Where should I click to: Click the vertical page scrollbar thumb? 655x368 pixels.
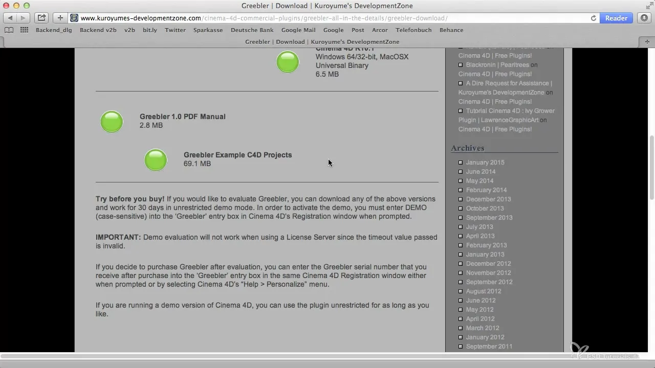(x=652, y=168)
